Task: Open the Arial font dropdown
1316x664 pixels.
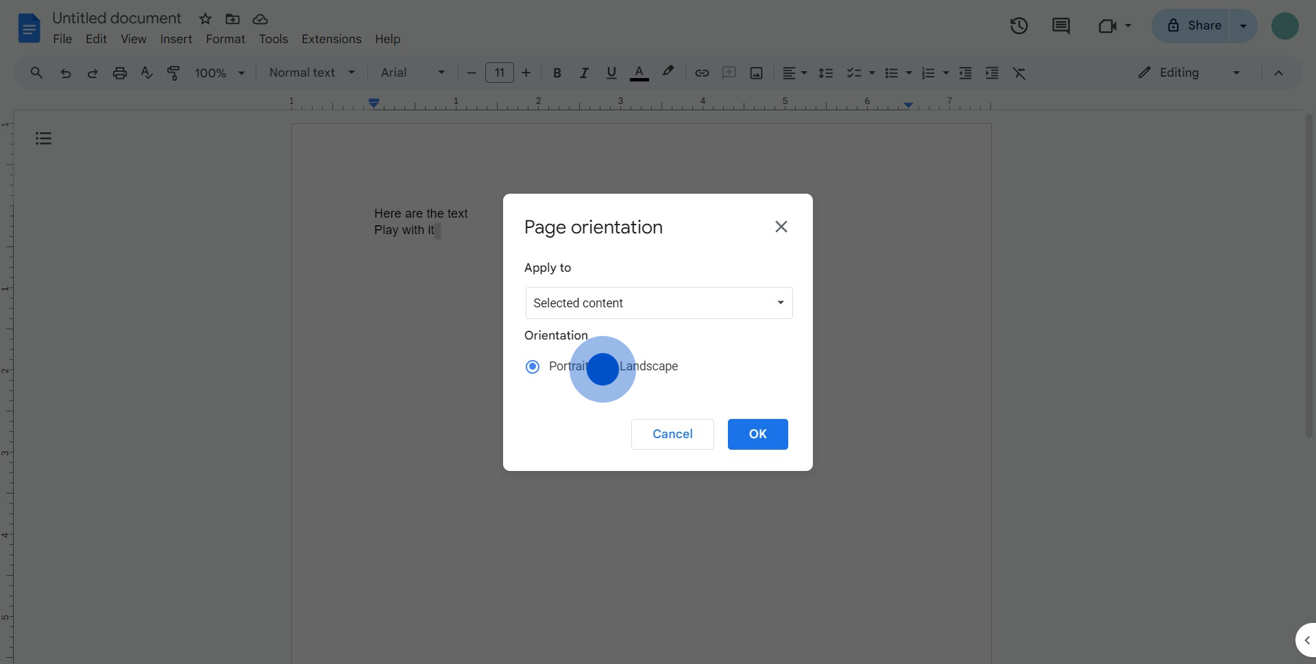Action: (413, 73)
